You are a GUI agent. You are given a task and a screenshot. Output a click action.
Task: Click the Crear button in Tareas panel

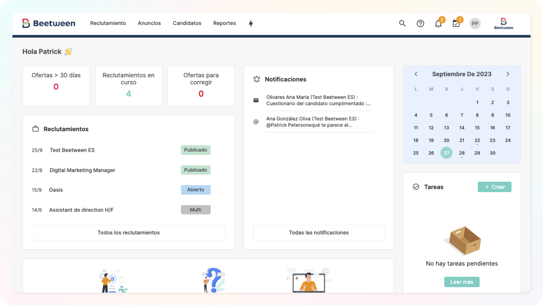click(x=494, y=187)
